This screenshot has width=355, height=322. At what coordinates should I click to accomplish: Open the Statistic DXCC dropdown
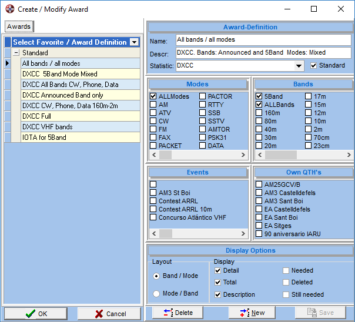coord(299,66)
